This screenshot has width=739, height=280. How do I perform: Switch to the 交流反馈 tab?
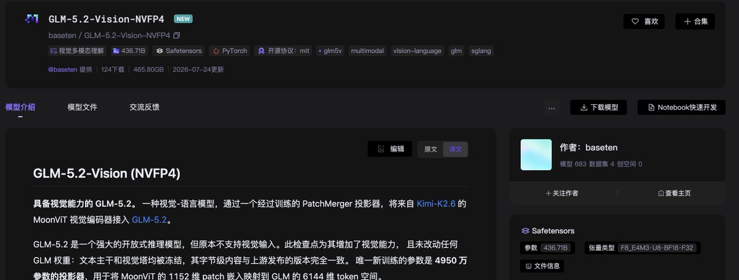(144, 107)
